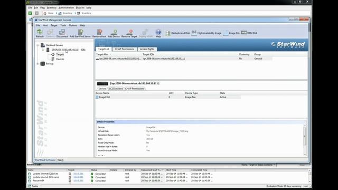This screenshot has height=190, width=338.
Task: Click the Add Device toolbar icon
Action: pyautogui.click(x=114, y=32)
